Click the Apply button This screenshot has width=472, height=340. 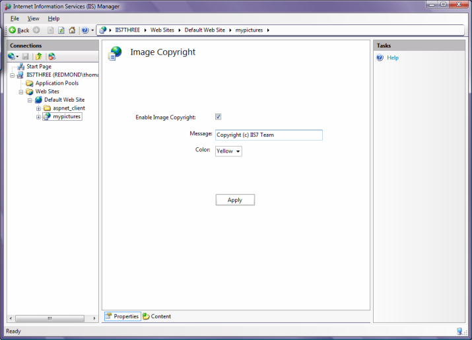(x=235, y=200)
